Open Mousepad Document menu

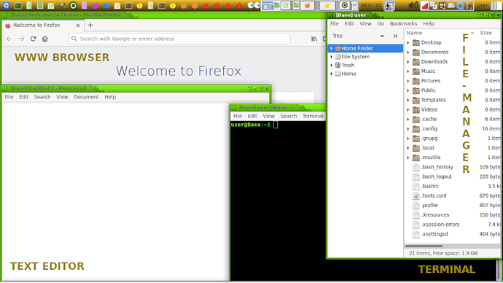click(86, 97)
